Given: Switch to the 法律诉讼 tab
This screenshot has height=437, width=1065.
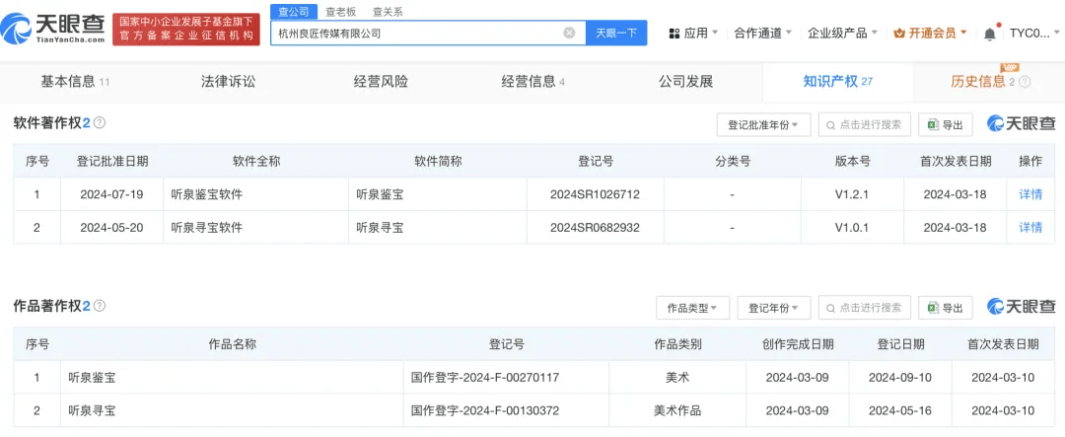Looking at the screenshot, I should 228,82.
